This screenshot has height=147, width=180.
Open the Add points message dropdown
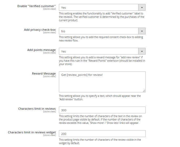tap(102, 51)
